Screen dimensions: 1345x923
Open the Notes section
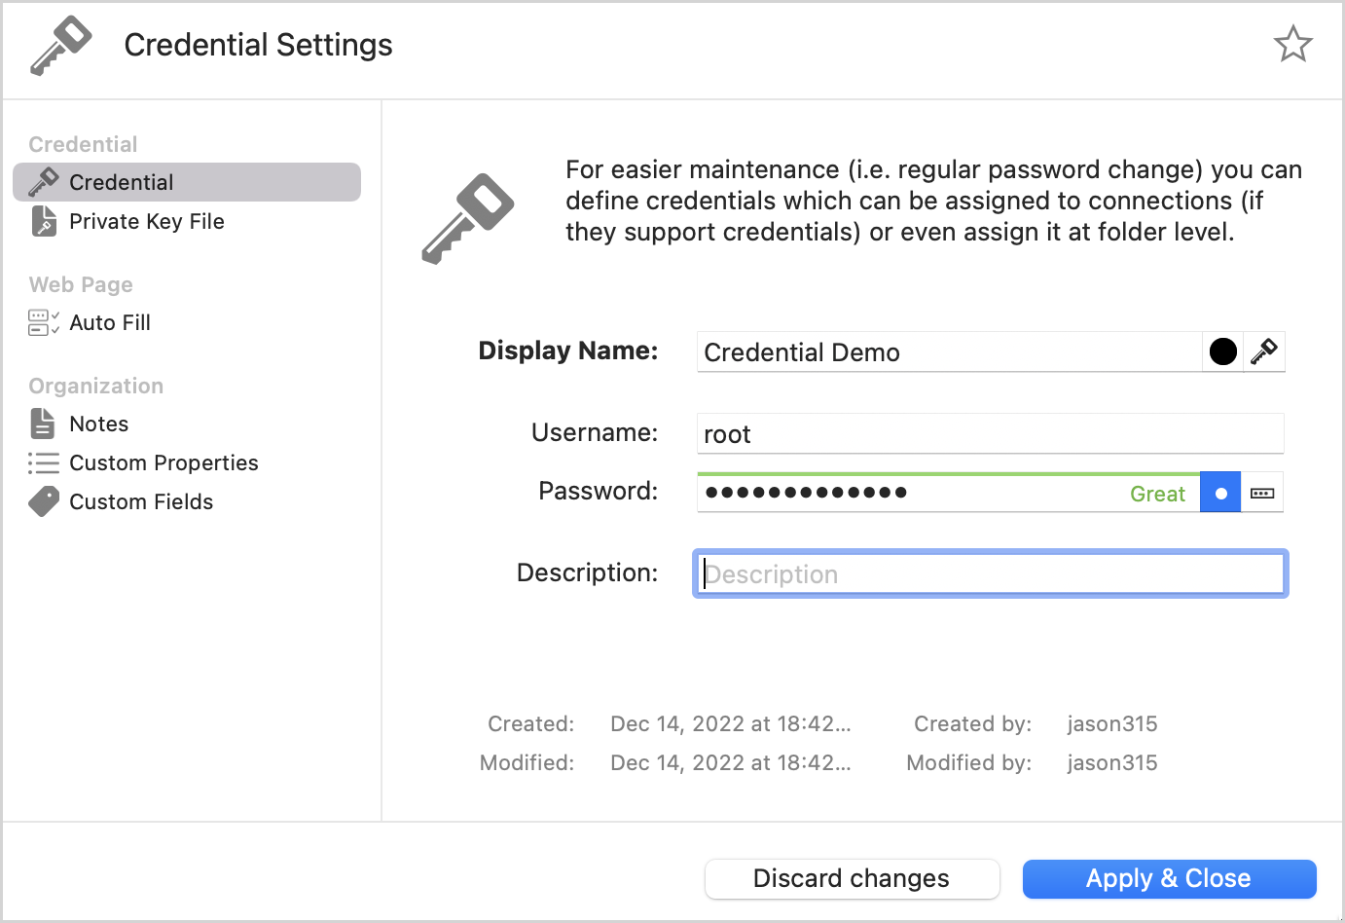tap(98, 424)
